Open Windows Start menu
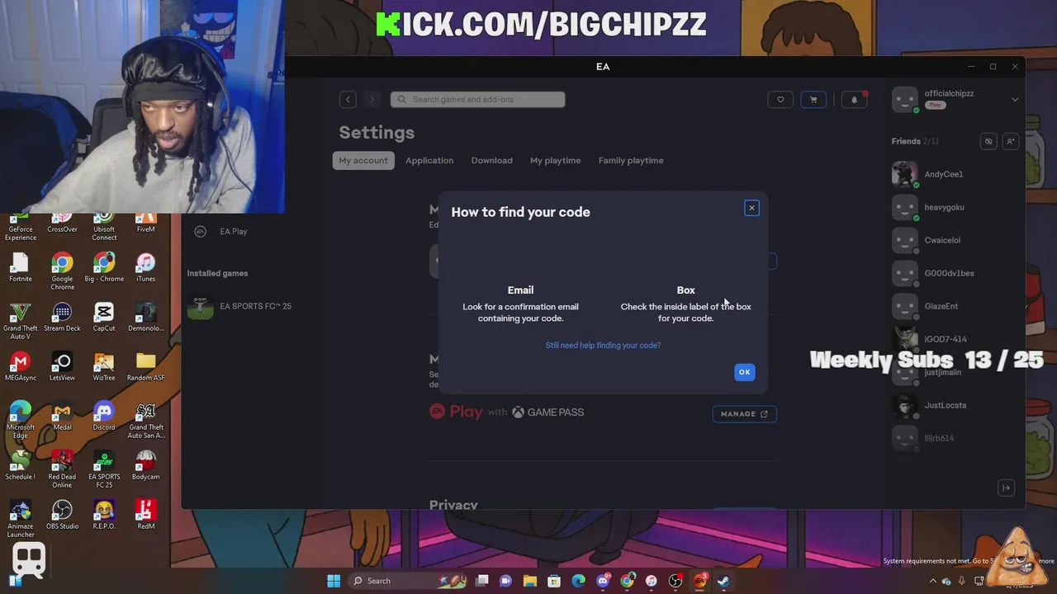Screen dimensions: 1057x594 coord(334,581)
